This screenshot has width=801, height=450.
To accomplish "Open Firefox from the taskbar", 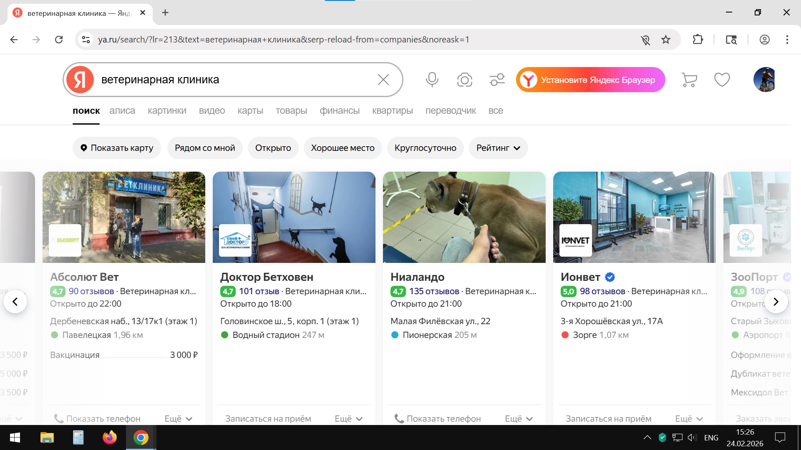I will coord(110,437).
